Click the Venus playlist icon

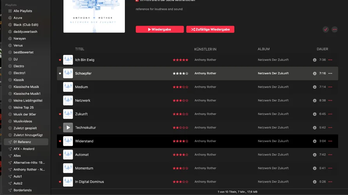pyautogui.click(x=10, y=45)
